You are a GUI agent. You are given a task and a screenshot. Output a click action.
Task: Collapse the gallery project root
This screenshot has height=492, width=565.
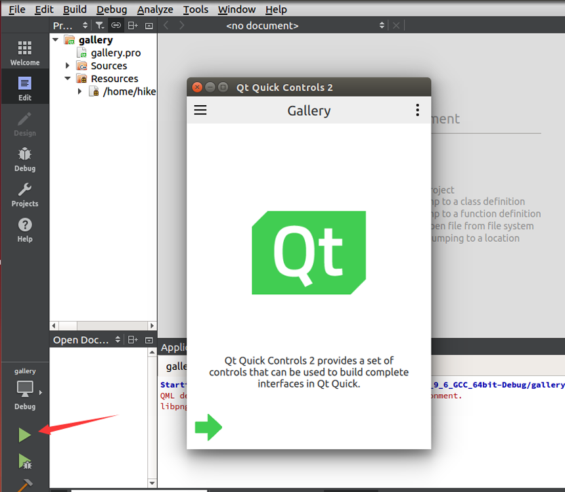[x=55, y=39]
